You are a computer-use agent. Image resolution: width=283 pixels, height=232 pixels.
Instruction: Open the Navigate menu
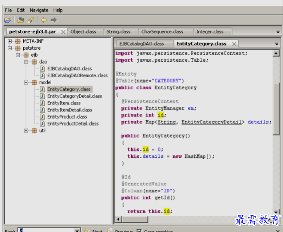pos(39,10)
